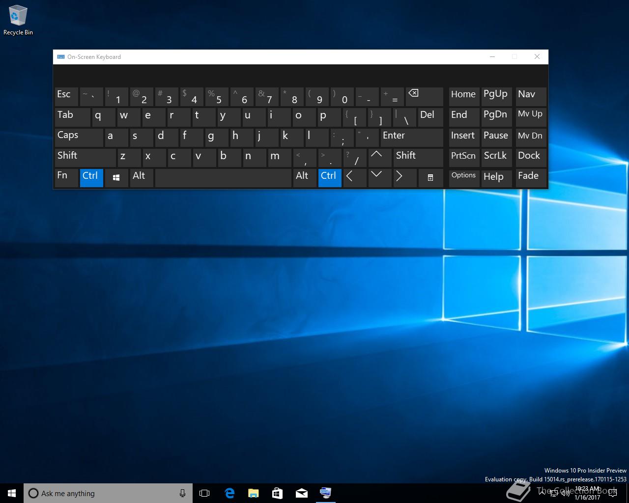Image resolution: width=629 pixels, height=503 pixels.
Task: Tap the Del key
Action: pyautogui.click(x=430, y=117)
